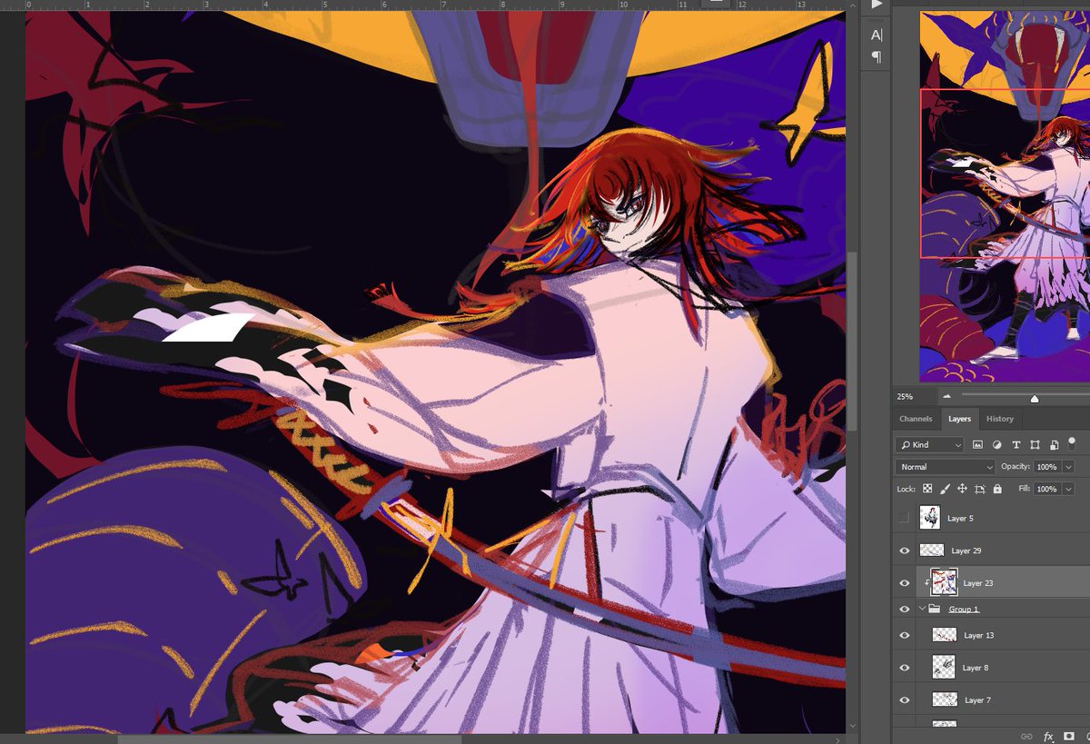Click the Link layers chain icon
The width and height of the screenshot is (1090, 744).
point(1026,736)
